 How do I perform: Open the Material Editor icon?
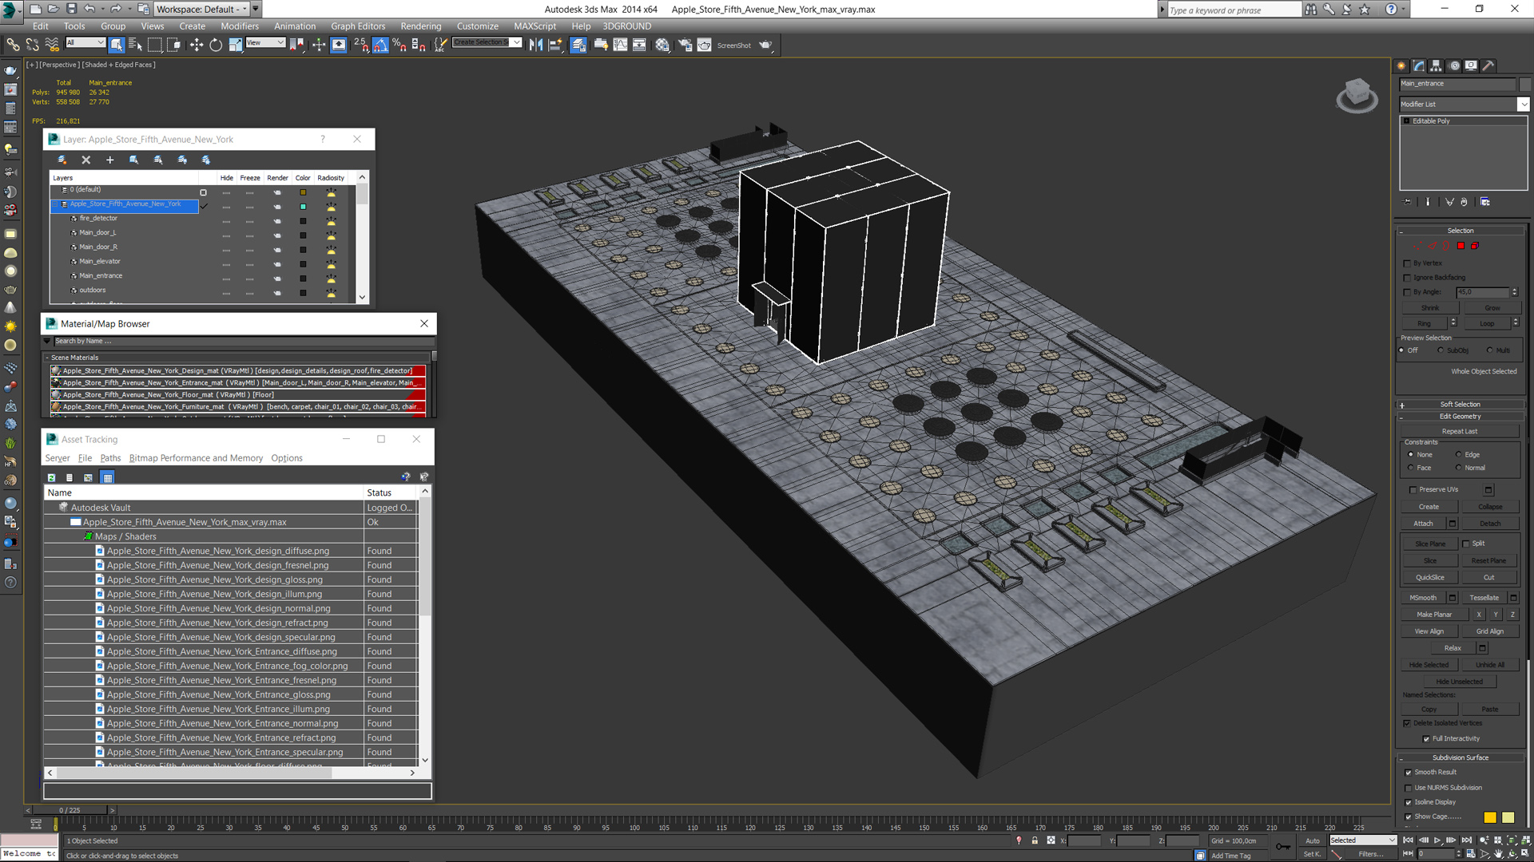click(x=662, y=45)
